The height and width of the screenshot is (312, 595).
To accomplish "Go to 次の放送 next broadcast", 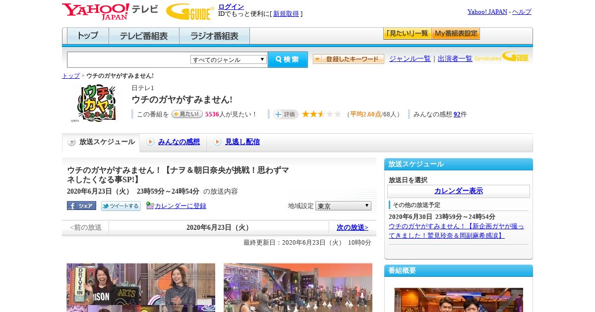I will [353, 227].
